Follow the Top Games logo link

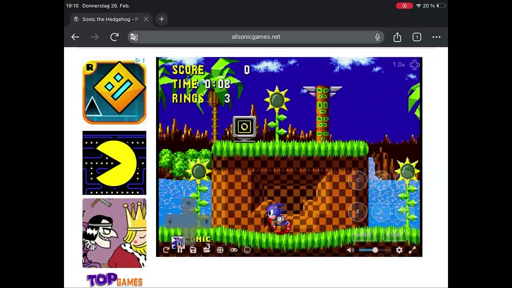[114, 280]
